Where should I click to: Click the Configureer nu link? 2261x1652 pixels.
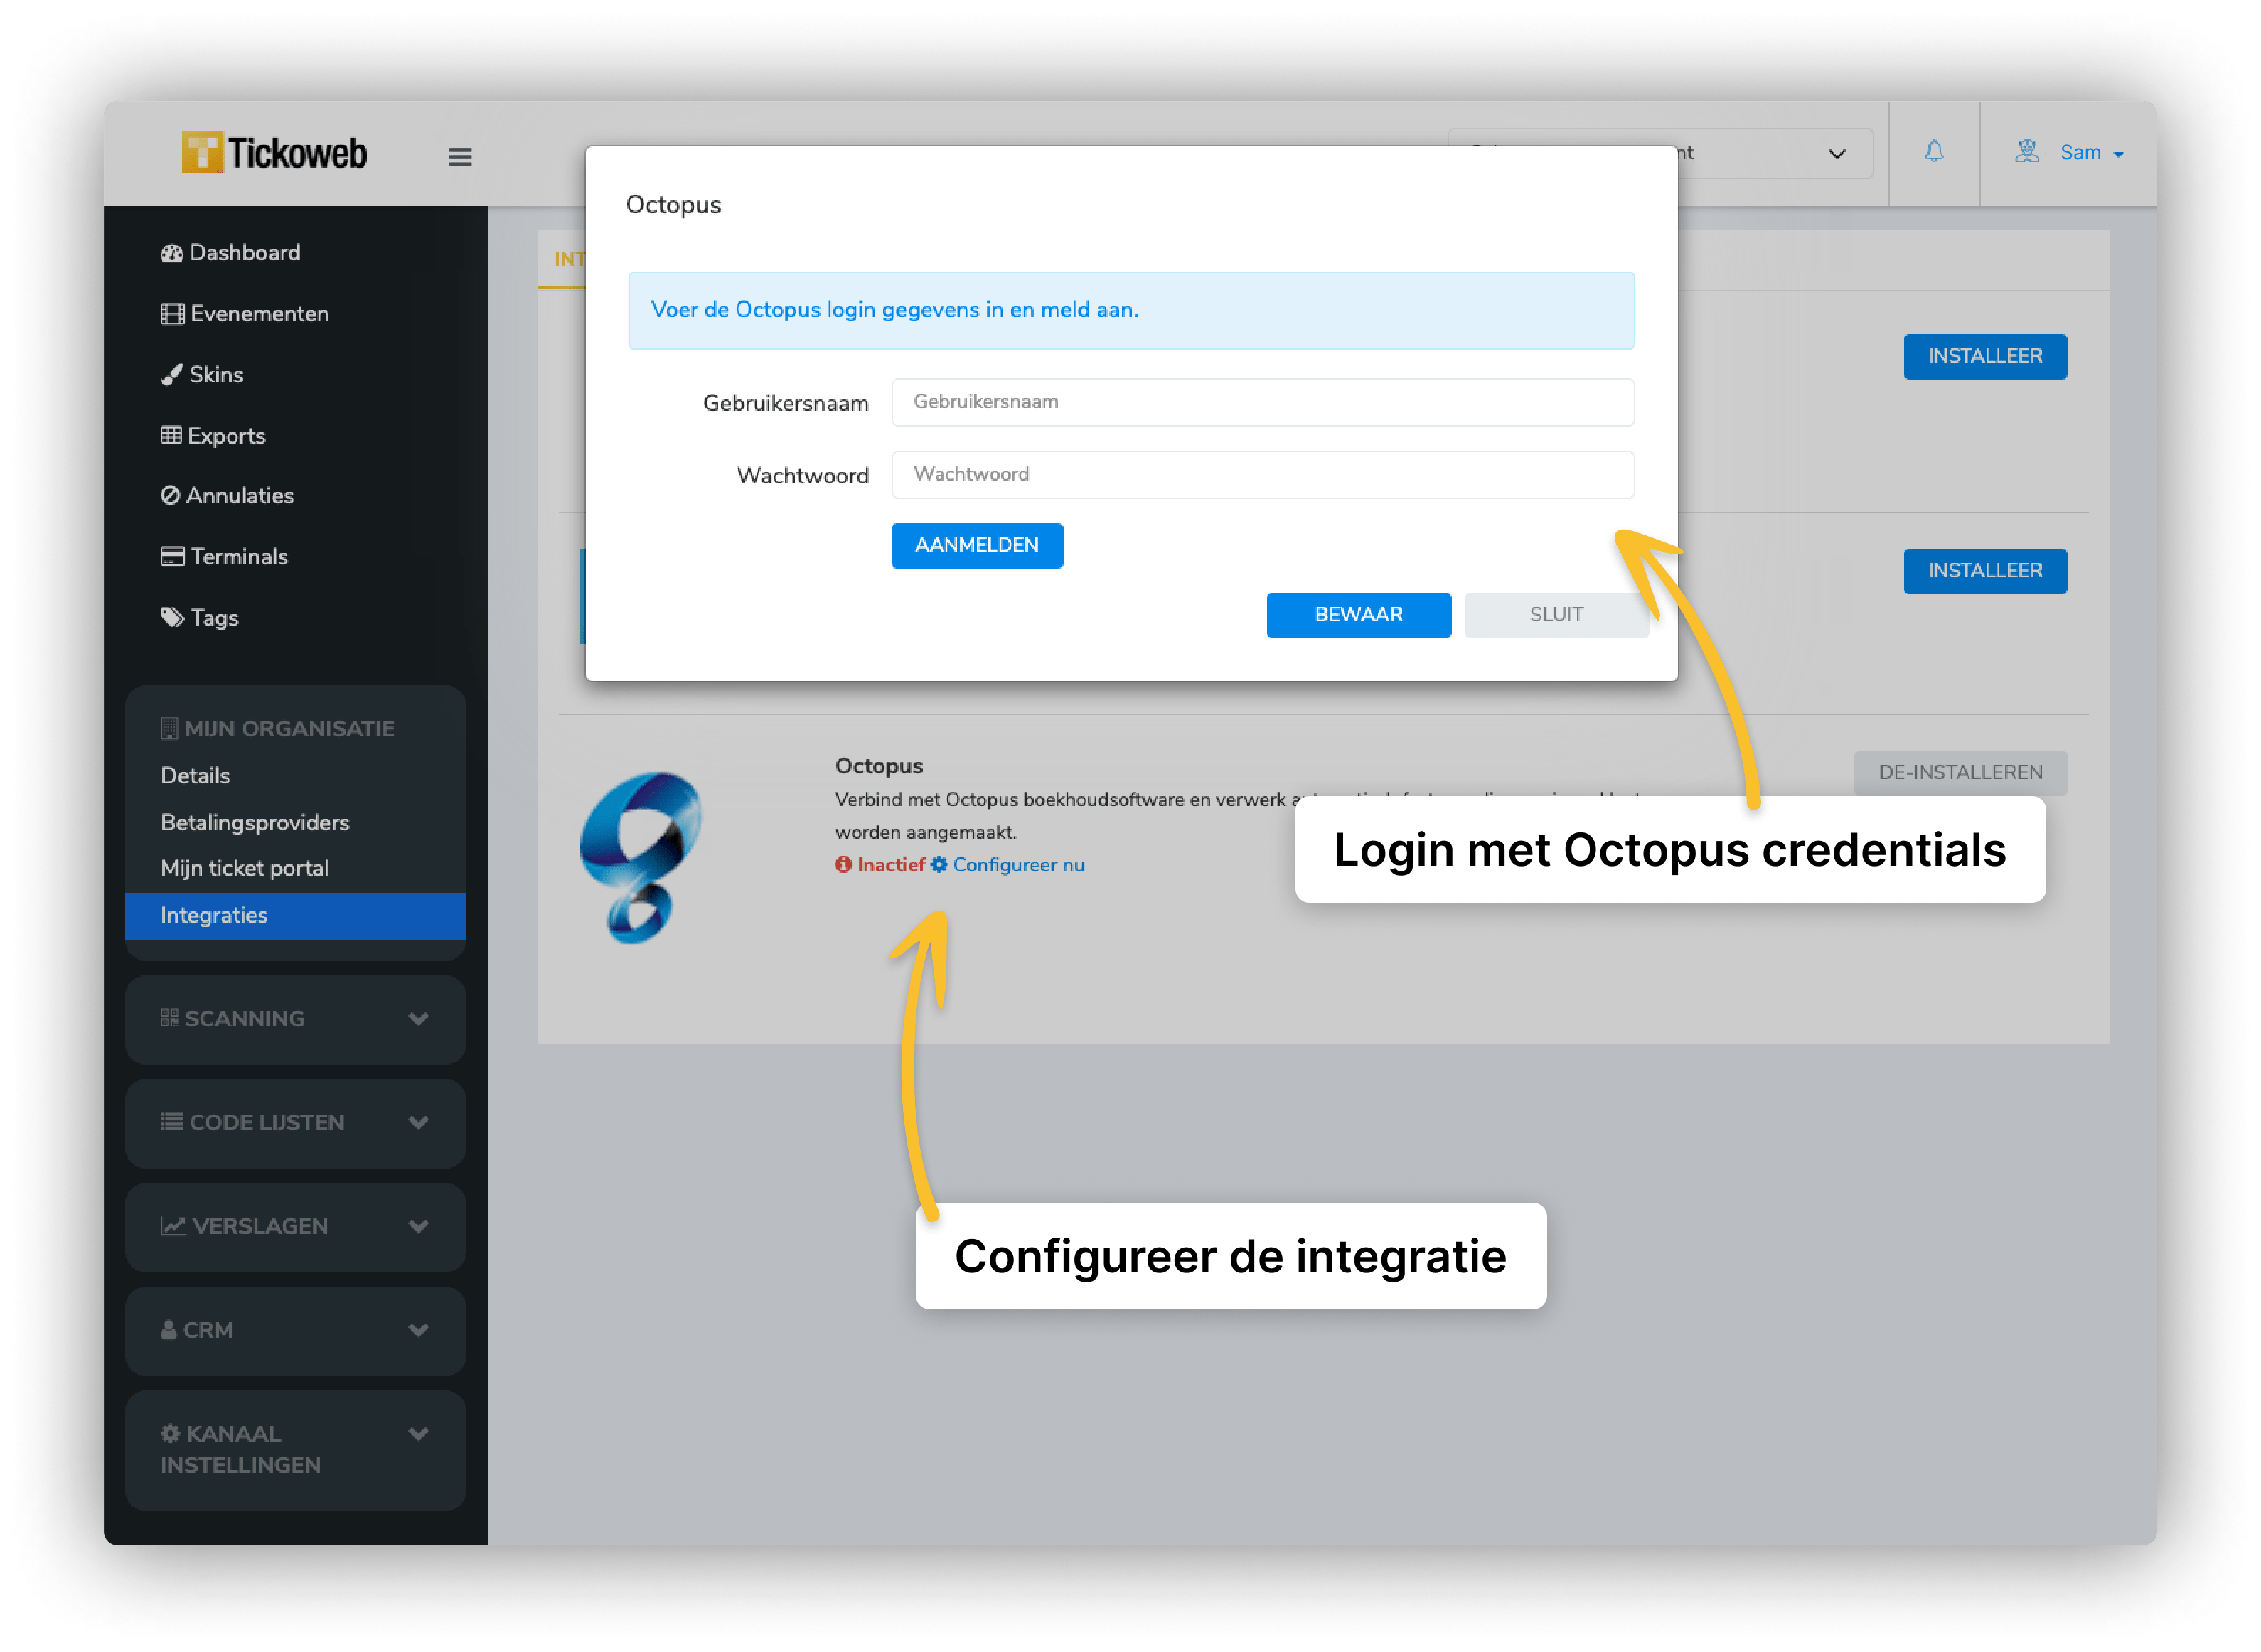click(x=1018, y=866)
